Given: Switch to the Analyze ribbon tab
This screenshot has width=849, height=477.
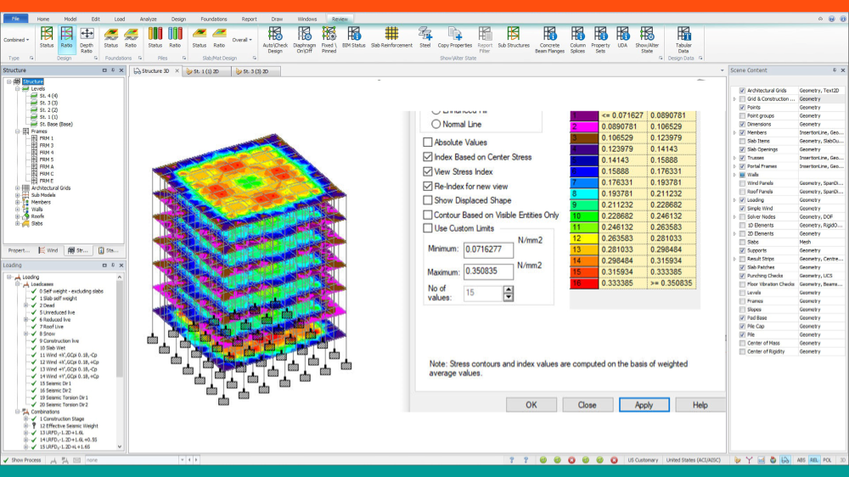Looking at the screenshot, I should pos(148,18).
